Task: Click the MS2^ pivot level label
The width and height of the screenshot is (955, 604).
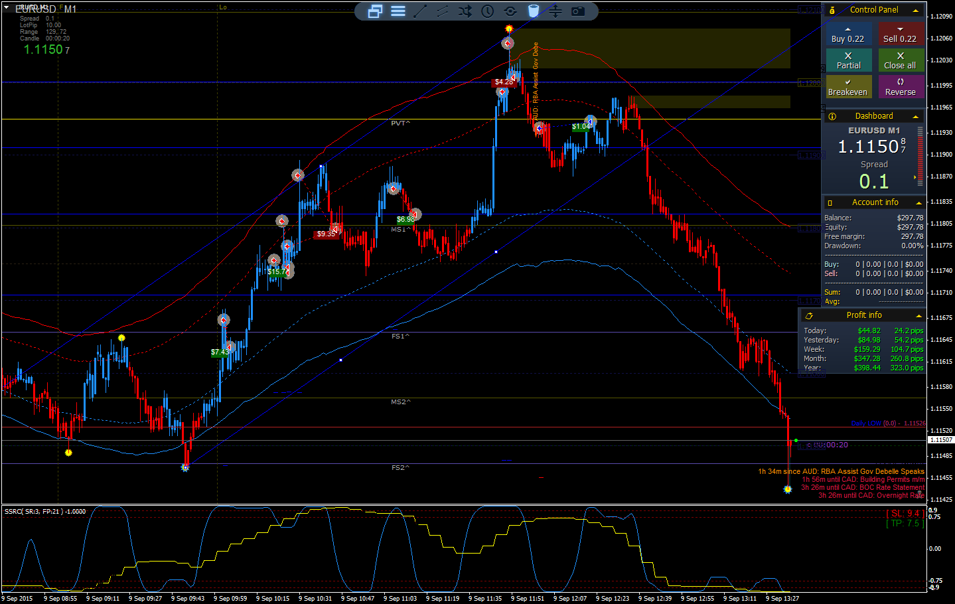Action: [401, 402]
